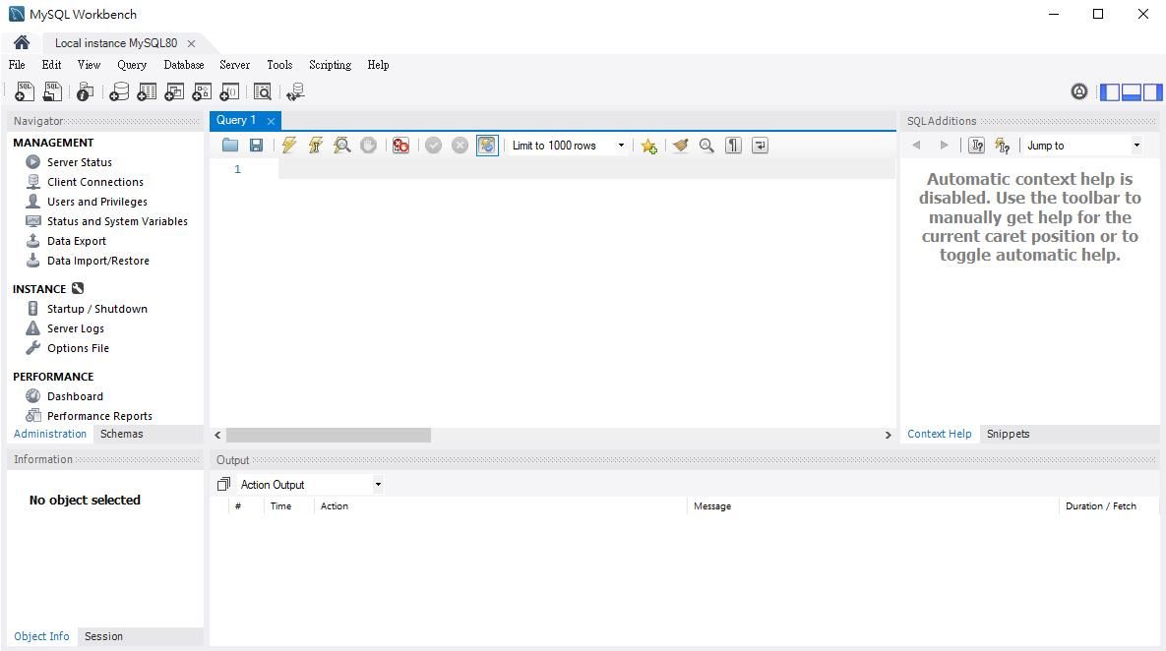Image resolution: width=1166 pixels, height=651 pixels.
Task: Open Client Connections
Action: click(95, 182)
